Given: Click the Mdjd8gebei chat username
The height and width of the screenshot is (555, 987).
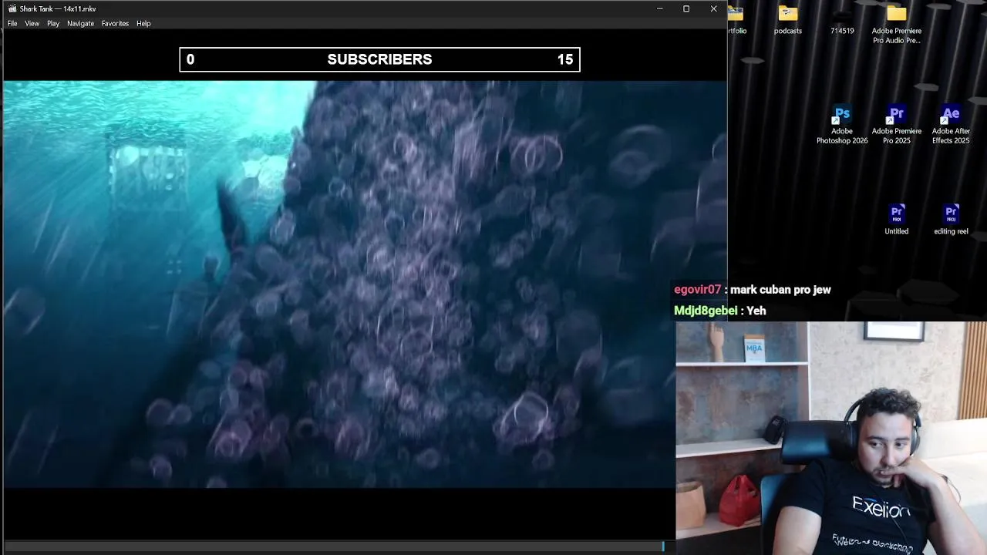Looking at the screenshot, I should pyautogui.click(x=706, y=311).
